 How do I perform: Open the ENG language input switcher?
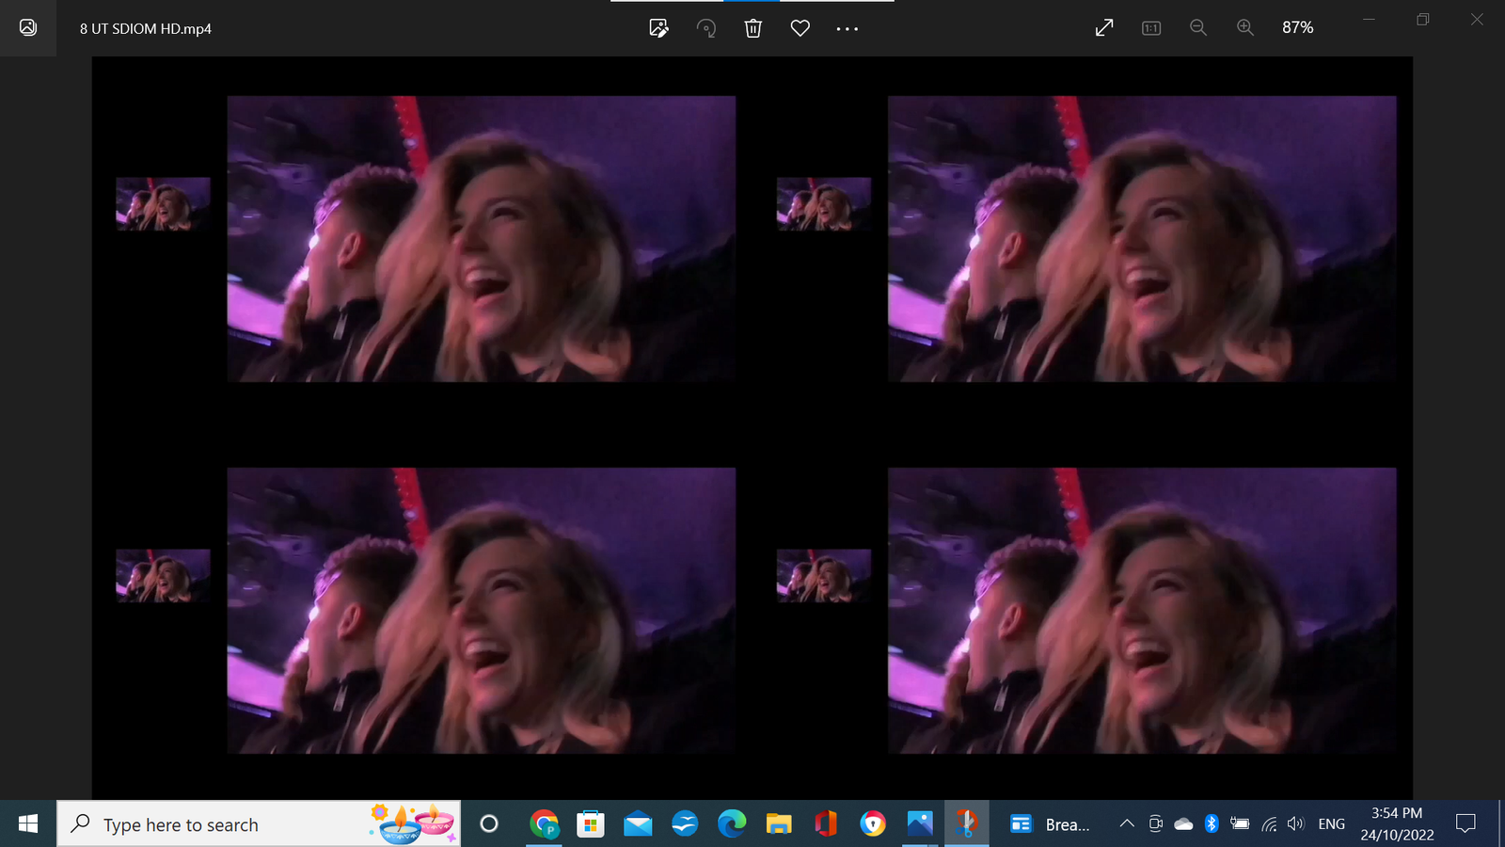[1331, 824]
